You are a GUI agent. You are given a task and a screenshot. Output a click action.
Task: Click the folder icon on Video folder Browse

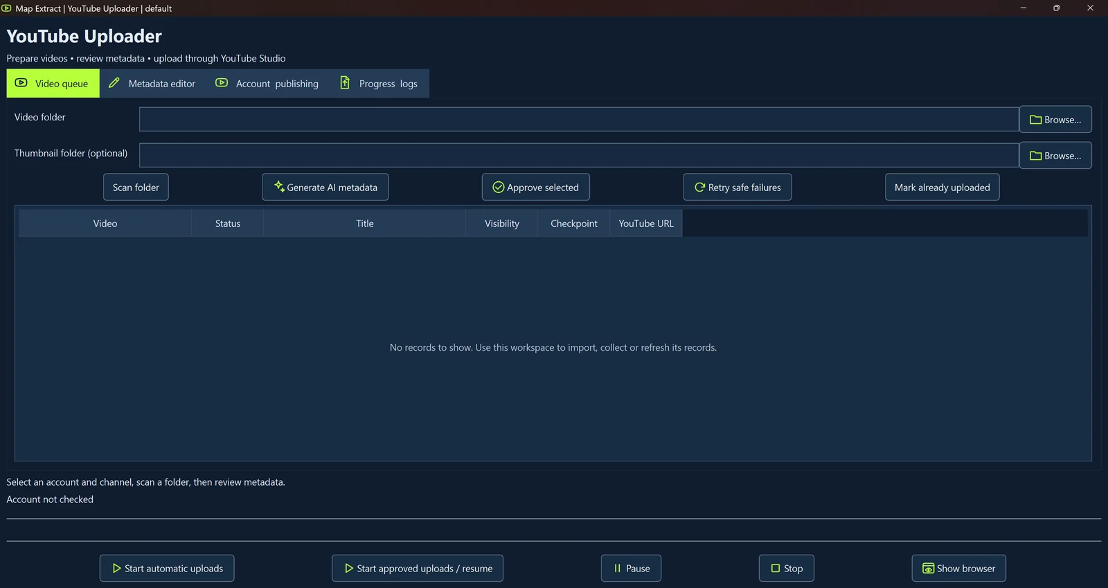coord(1036,120)
